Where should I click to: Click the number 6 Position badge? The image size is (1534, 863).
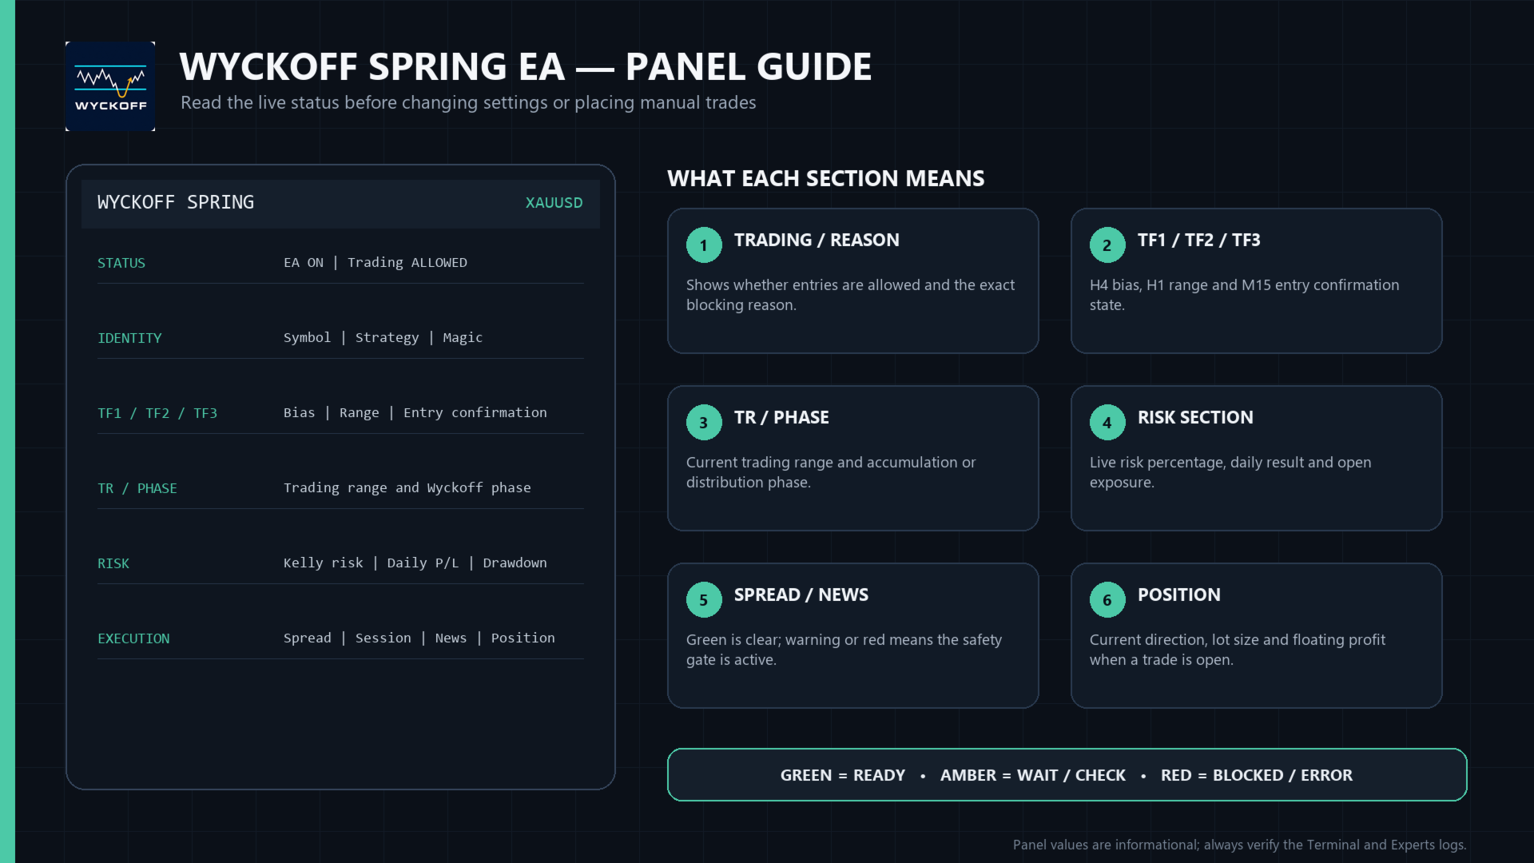(1107, 600)
